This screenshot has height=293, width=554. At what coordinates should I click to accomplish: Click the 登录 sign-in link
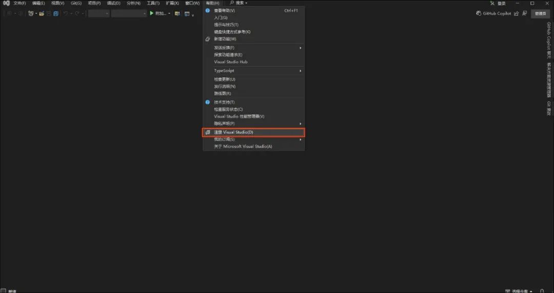click(501, 3)
